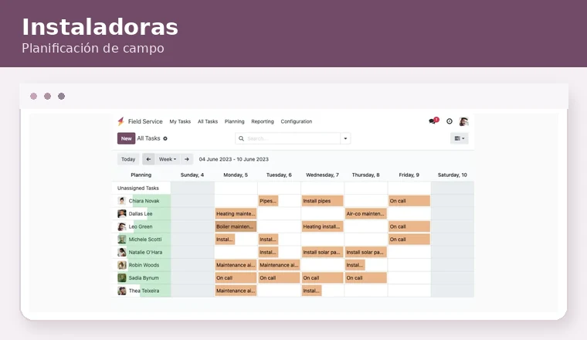This screenshot has height=340, width=587.
Task: Click the Sunday, 4 column header
Action: click(192, 175)
